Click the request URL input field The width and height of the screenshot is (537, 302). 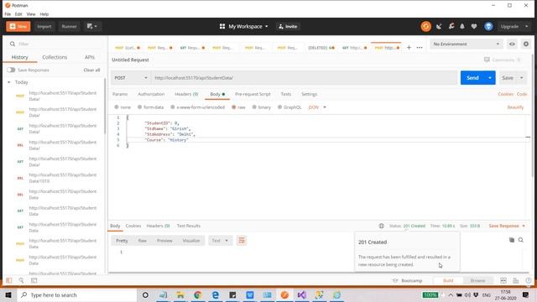[x=304, y=78]
